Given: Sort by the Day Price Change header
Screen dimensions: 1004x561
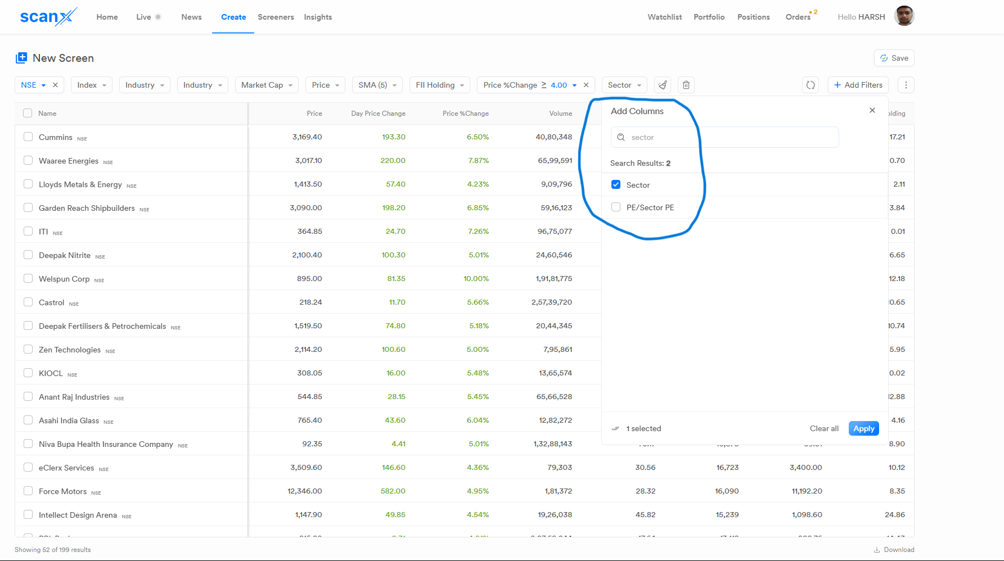Looking at the screenshot, I should pos(378,114).
